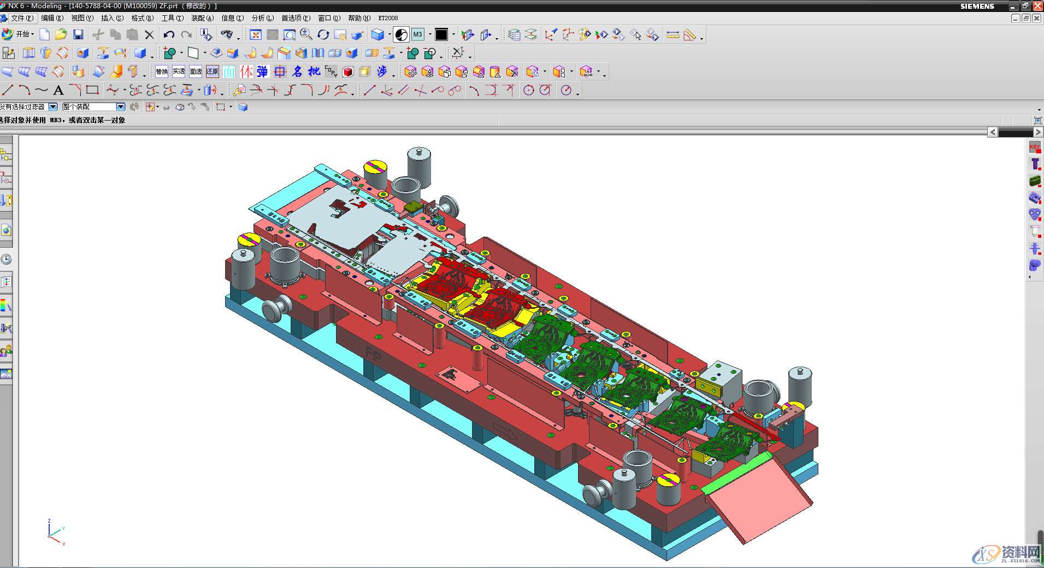1044x568 pixels.
Task: Select the Rotate view tool
Action: [x=323, y=35]
